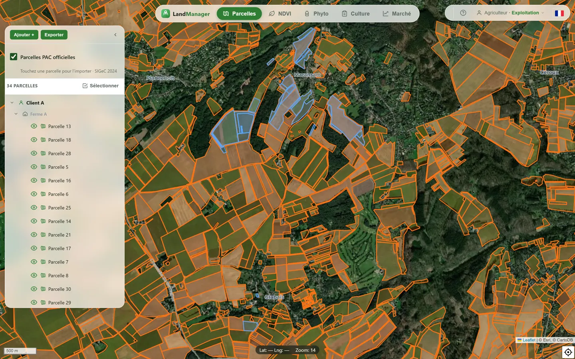Click the map icon beside Parcelle 18
575x359 pixels.
[43, 140]
